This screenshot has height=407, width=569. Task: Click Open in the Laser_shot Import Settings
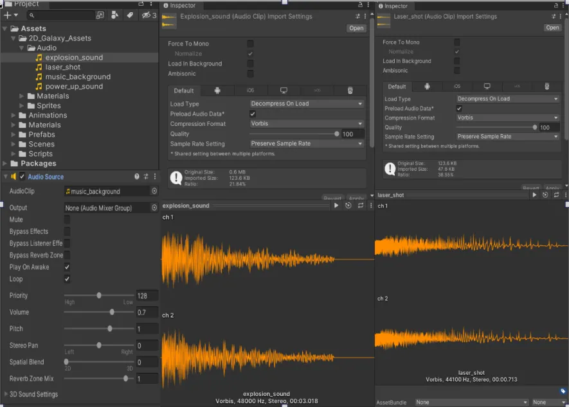(x=552, y=28)
